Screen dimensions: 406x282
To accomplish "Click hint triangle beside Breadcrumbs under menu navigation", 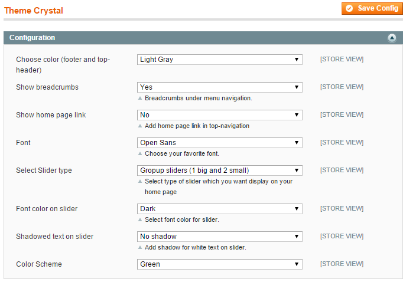I will click(140, 98).
